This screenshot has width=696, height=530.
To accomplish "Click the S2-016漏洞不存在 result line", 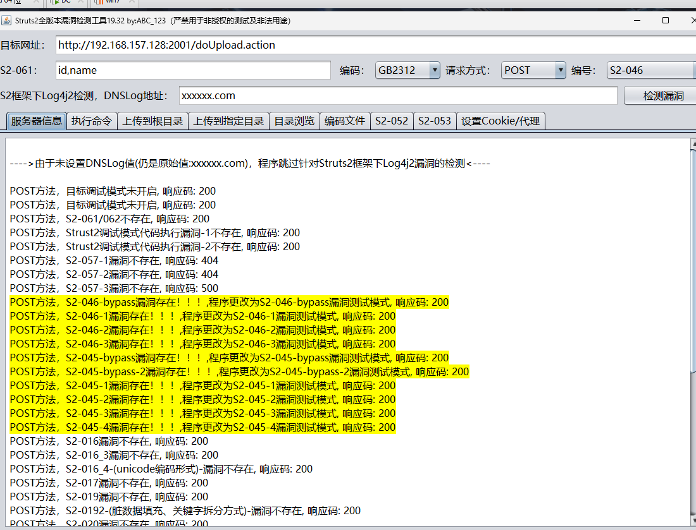I will [109, 442].
